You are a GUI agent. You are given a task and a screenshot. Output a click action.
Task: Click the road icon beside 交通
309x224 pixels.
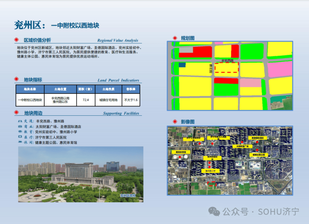click(20, 121)
